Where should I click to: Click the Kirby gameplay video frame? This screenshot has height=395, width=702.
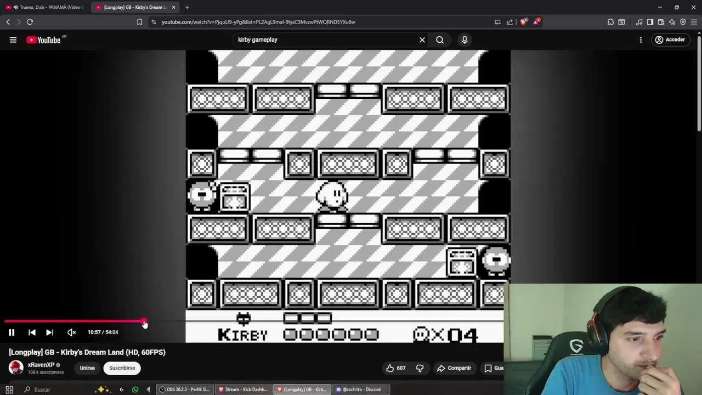click(348, 196)
